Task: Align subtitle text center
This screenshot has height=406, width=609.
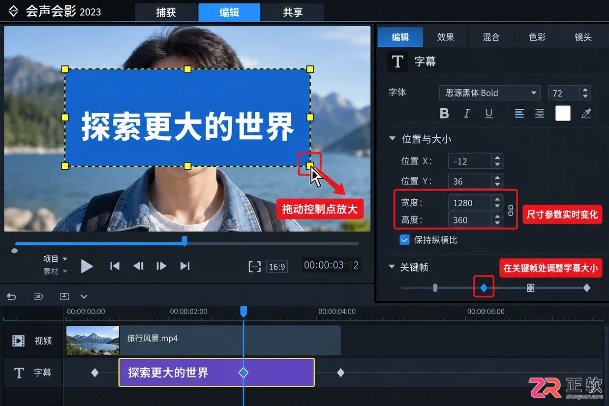Action: point(540,114)
